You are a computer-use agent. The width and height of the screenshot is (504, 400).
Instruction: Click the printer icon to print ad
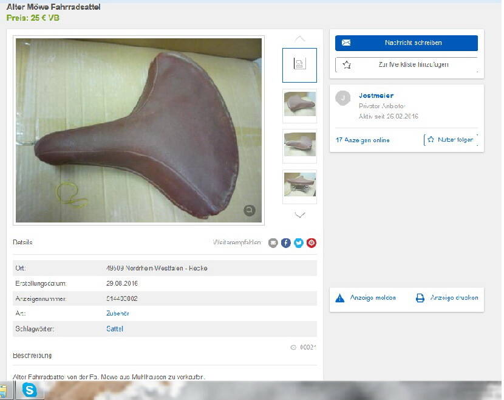(420, 298)
